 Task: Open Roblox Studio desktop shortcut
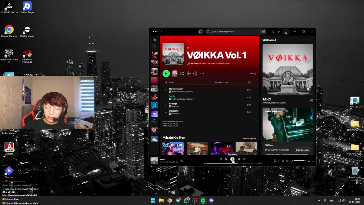point(27,31)
